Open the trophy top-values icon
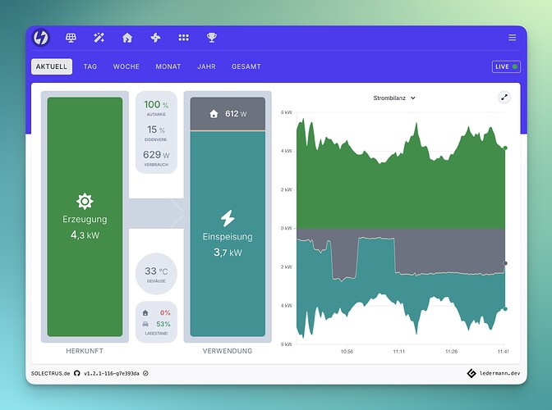Image resolution: width=552 pixels, height=410 pixels. coord(212,38)
